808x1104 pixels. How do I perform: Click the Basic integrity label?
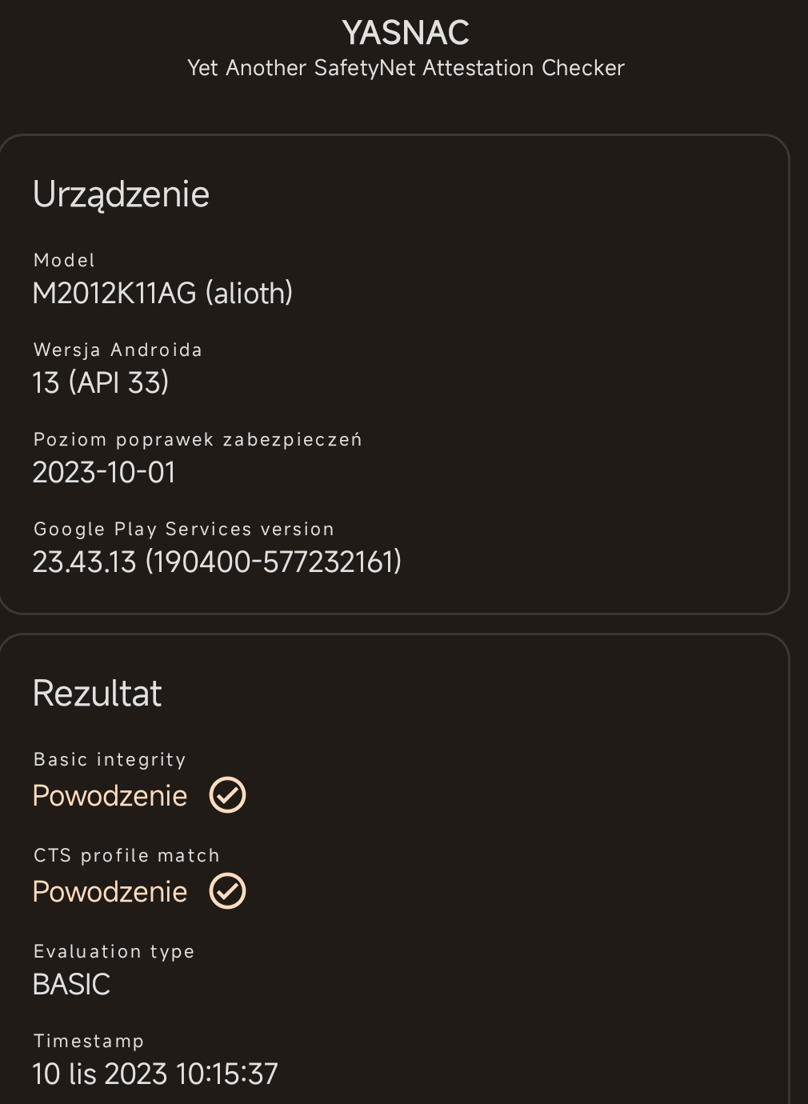click(110, 759)
